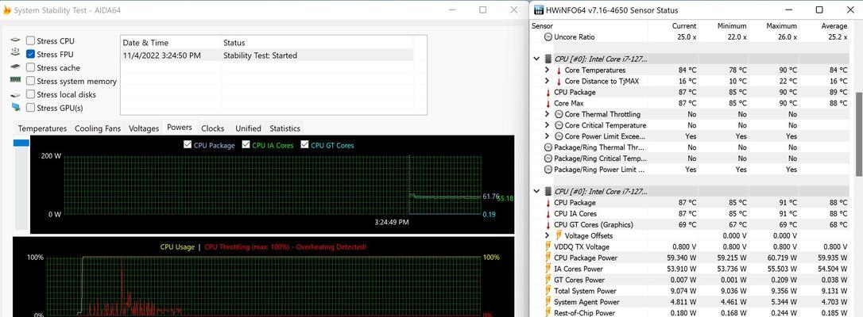Click Package/Ring Thermal Throttling icon
The width and height of the screenshot is (863, 317).
pos(548,147)
